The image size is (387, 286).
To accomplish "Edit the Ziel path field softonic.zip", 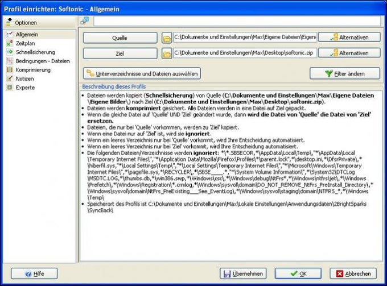I will point(245,53).
